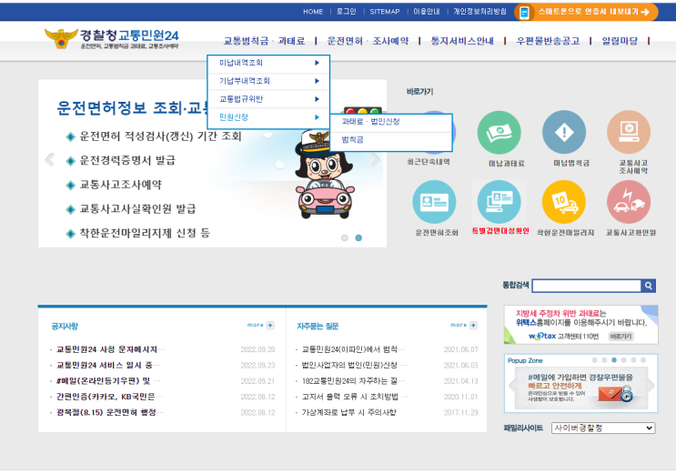Open SITEMAP link
Image resolution: width=676 pixels, height=474 pixels.
click(385, 12)
